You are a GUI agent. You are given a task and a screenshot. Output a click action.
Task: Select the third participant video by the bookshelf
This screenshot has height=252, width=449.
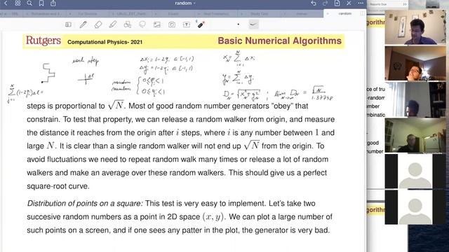(x=415, y=99)
